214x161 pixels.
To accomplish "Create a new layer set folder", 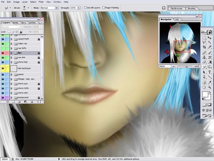I will pyautogui.click(x=19, y=102).
